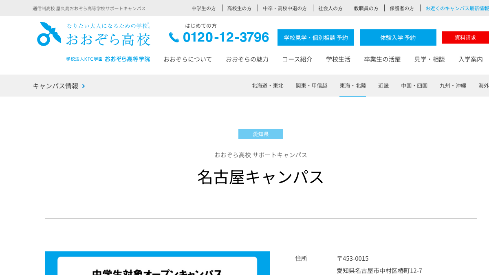Screen dimensions: 489x275
Task: Open お近くのキャンパス最新情報 link
Action: click(457, 8)
